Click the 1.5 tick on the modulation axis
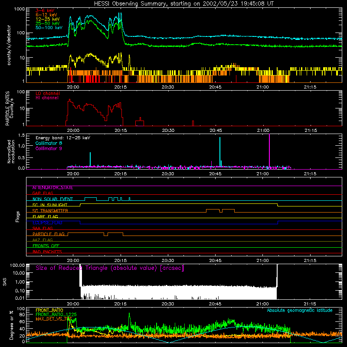 coord(21,135)
